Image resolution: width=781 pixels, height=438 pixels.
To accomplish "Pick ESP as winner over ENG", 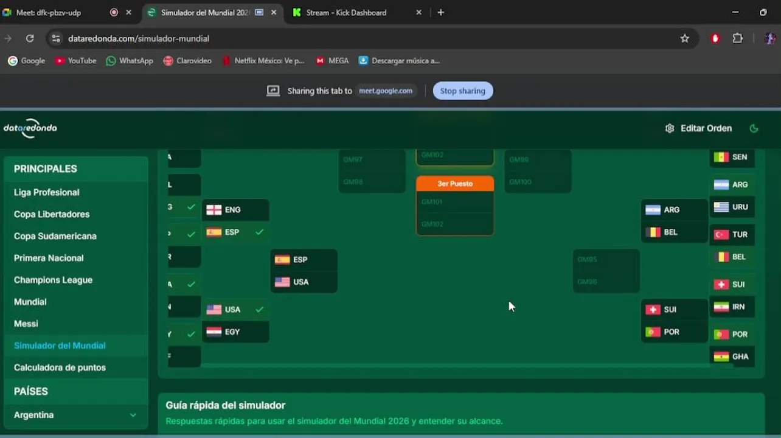I will coord(235,232).
